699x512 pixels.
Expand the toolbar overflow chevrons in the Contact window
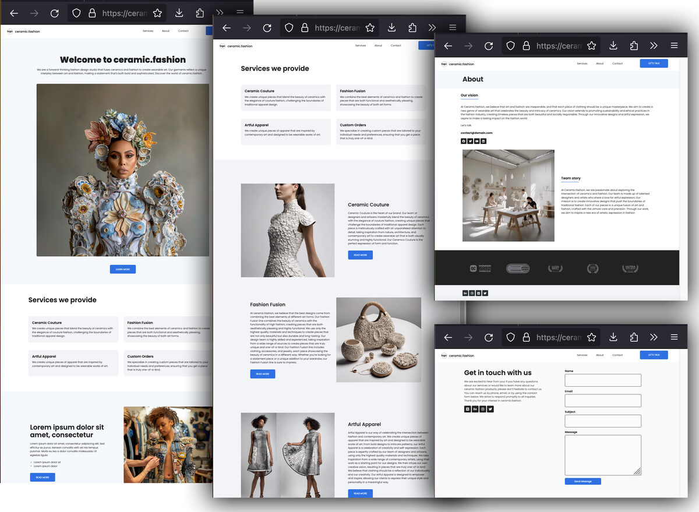coord(654,337)
